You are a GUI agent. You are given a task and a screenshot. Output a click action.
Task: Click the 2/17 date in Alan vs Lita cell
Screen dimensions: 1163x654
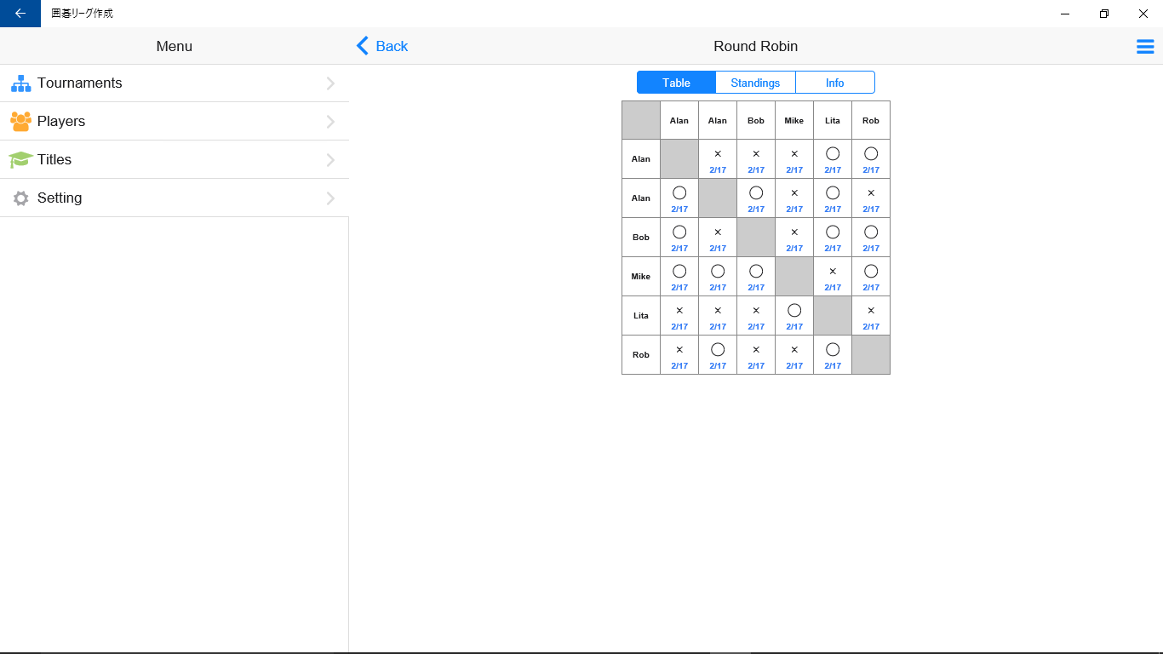833,170
